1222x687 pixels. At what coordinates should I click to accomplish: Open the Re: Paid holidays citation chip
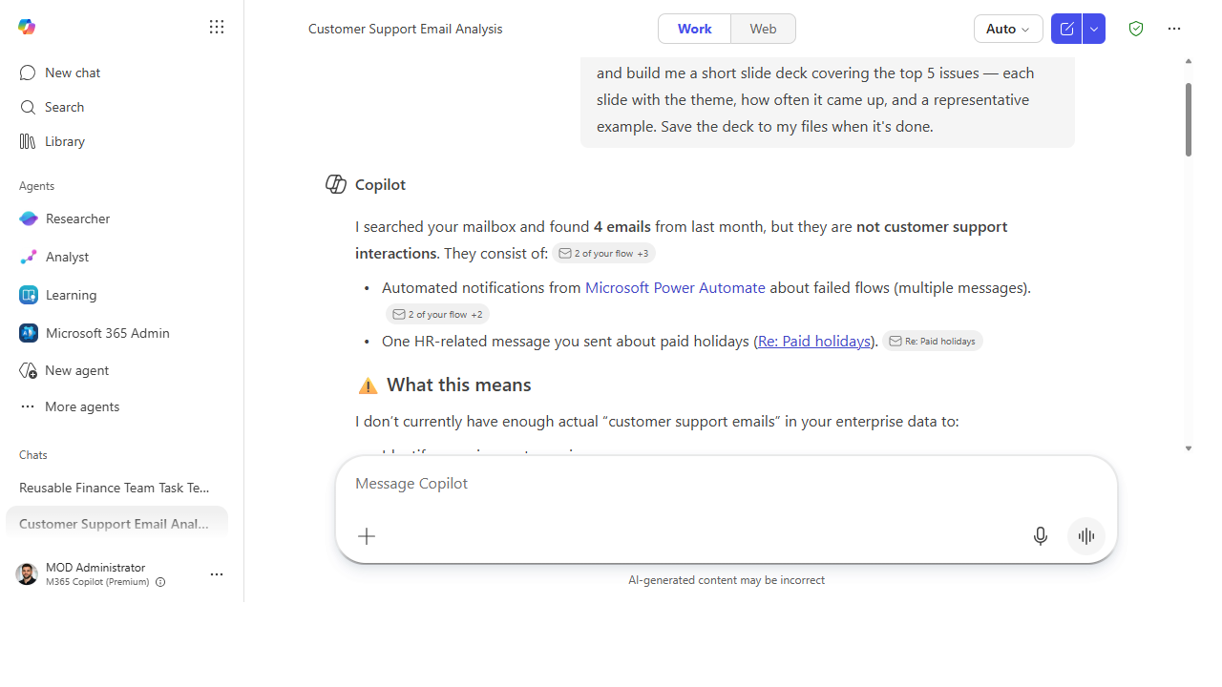click(x=933, y=341)
